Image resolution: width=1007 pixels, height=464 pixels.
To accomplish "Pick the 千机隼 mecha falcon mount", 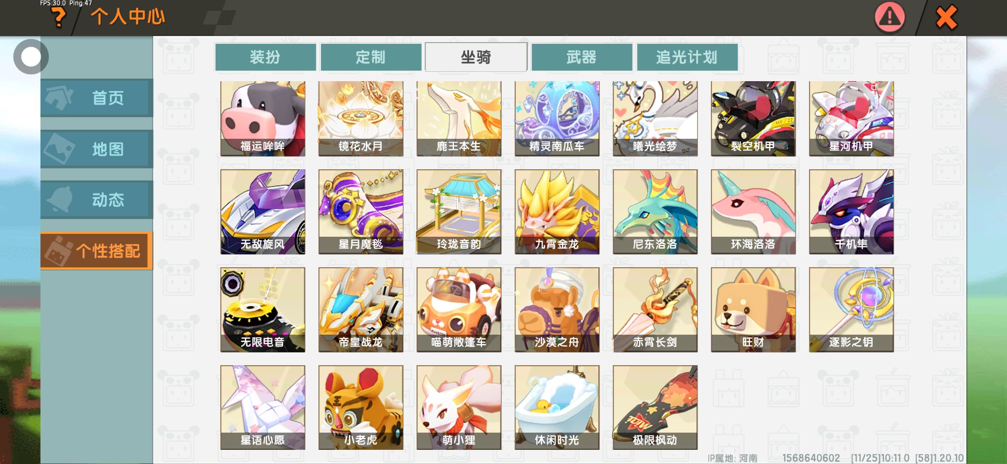I will pos(851,212).
